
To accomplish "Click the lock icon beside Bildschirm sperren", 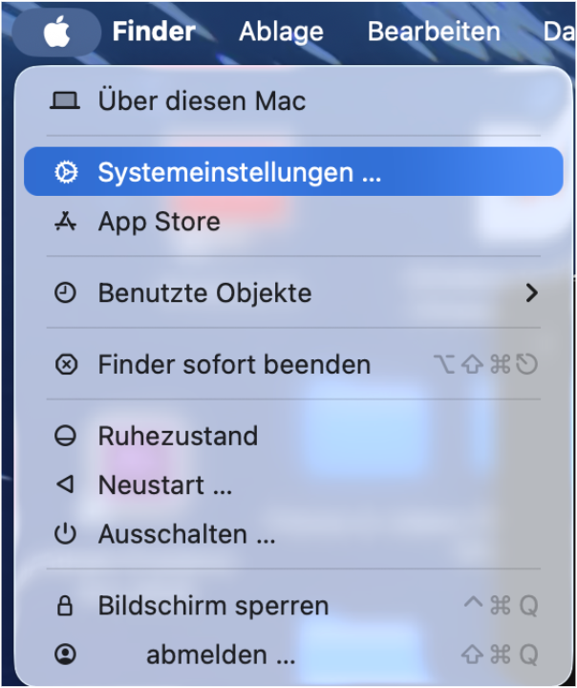I will [65, 606].
